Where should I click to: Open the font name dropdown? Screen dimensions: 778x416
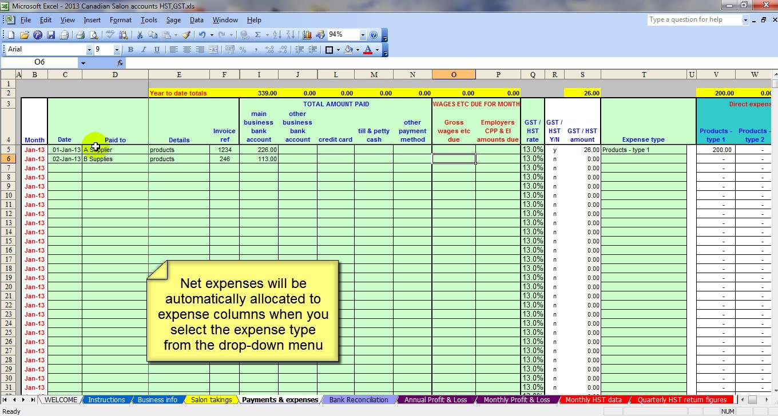pyautogui.click(x=89, y=49)
